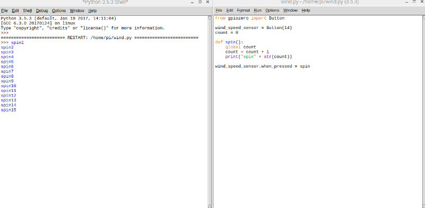The height and width of the screenshot is (208, 425).
Task: Click the 'spin12' output line in shell
Action: click(x=8, y=96)
